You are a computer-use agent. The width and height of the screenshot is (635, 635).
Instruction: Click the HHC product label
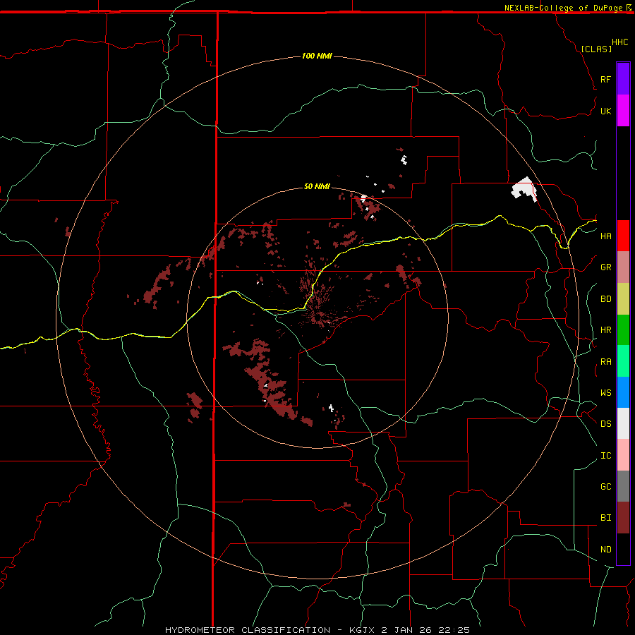620,42
